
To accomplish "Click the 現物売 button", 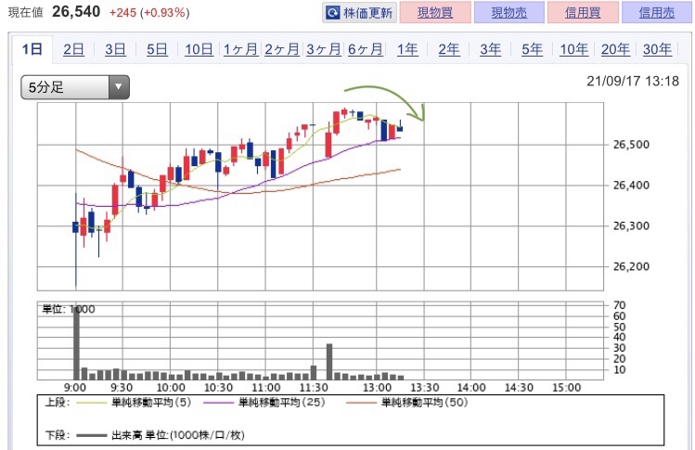I will coord(508,12).
